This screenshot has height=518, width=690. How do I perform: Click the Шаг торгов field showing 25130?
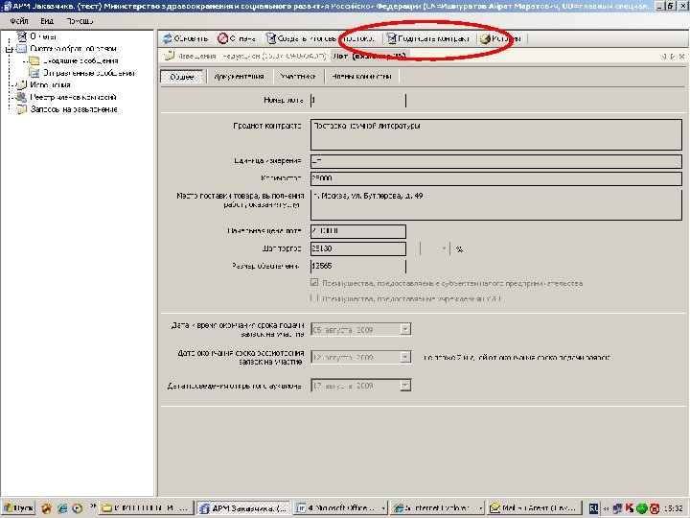(x=357, y=248)
